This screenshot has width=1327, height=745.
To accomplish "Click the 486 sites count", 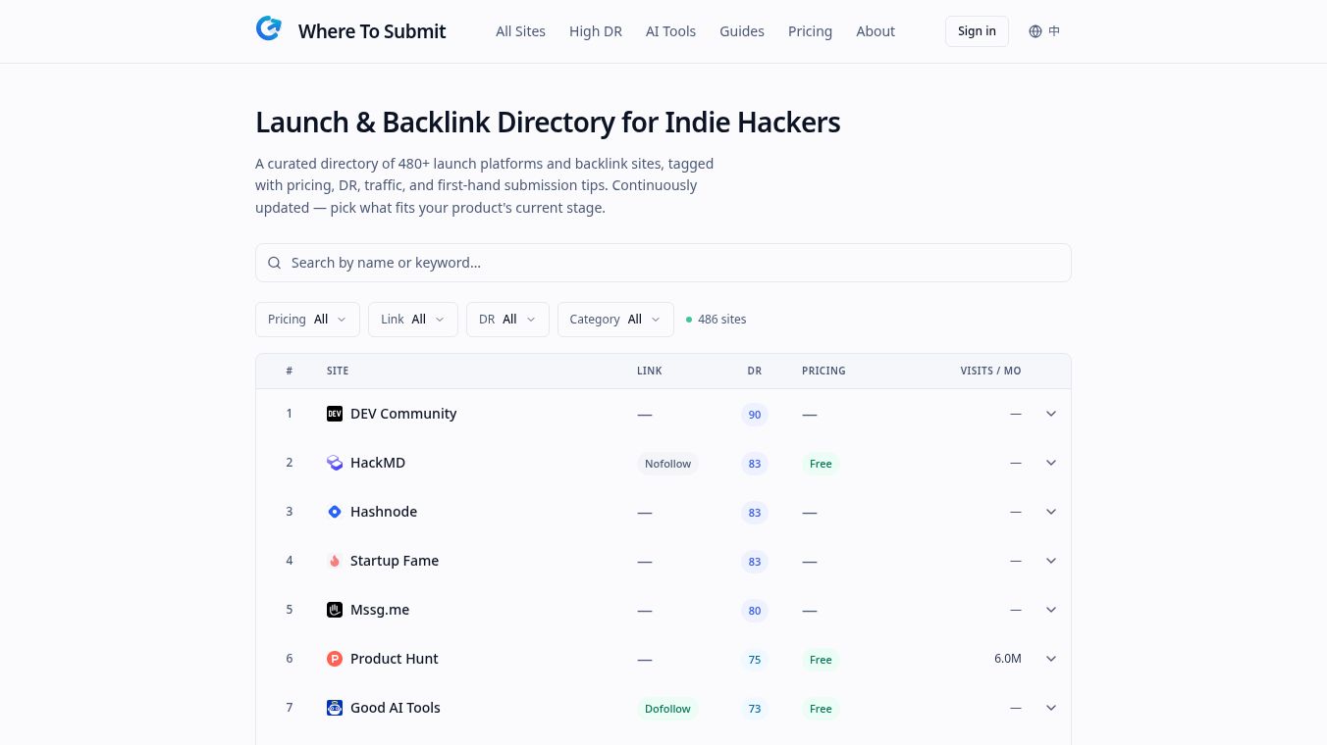I will pos(721,320).
